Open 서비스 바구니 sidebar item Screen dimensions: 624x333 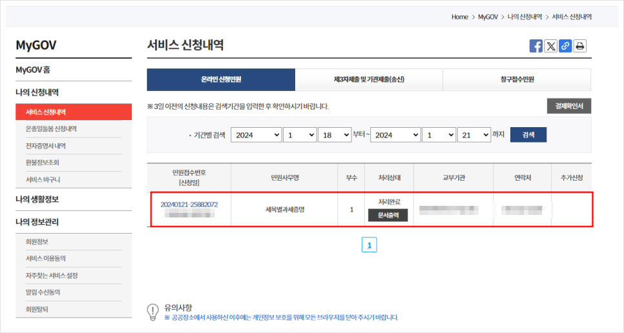click(43, 179)
